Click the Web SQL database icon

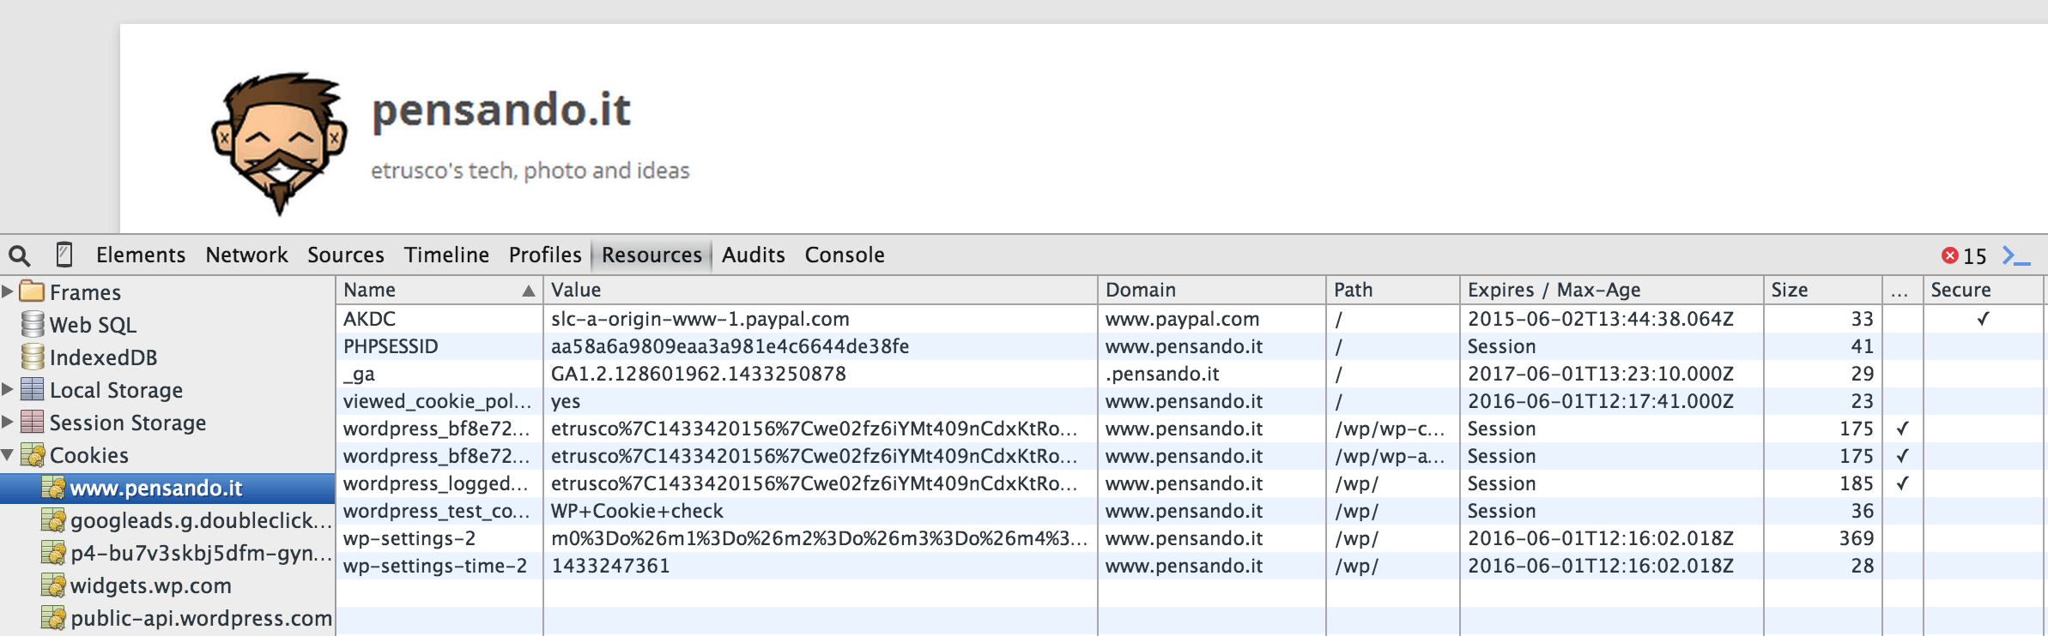pos(33,324)
